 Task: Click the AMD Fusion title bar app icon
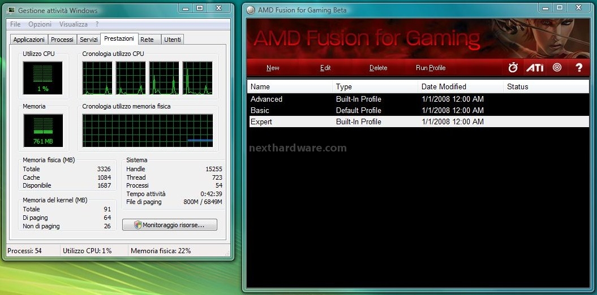click(x=250, y=10)
